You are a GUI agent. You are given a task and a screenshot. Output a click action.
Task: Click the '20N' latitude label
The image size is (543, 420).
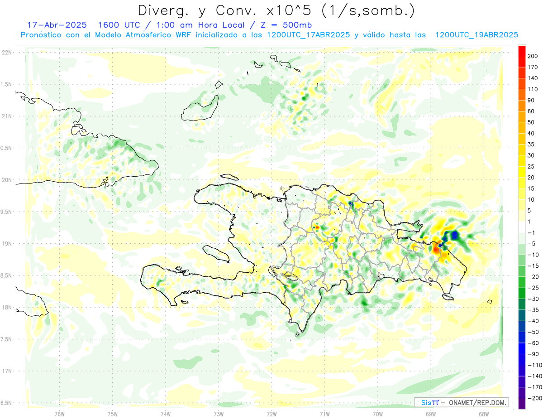click(x=6, y=180)
